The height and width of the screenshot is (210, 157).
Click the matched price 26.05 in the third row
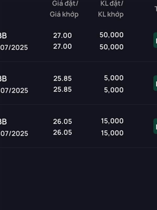[63, 133]
